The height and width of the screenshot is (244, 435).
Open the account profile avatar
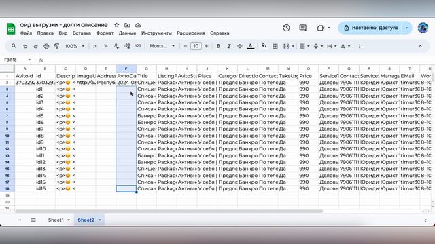click(423, 28)
